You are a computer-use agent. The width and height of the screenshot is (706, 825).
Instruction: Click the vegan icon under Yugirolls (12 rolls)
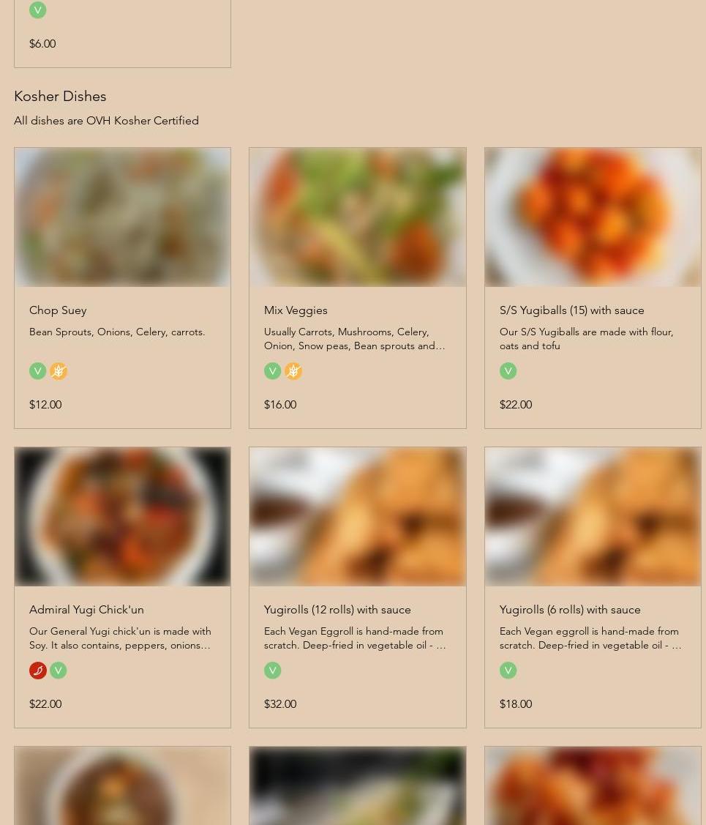pos(272,671)
